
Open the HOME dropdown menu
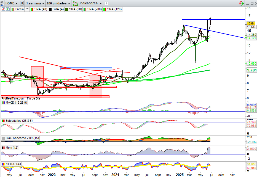click(11, 3)
